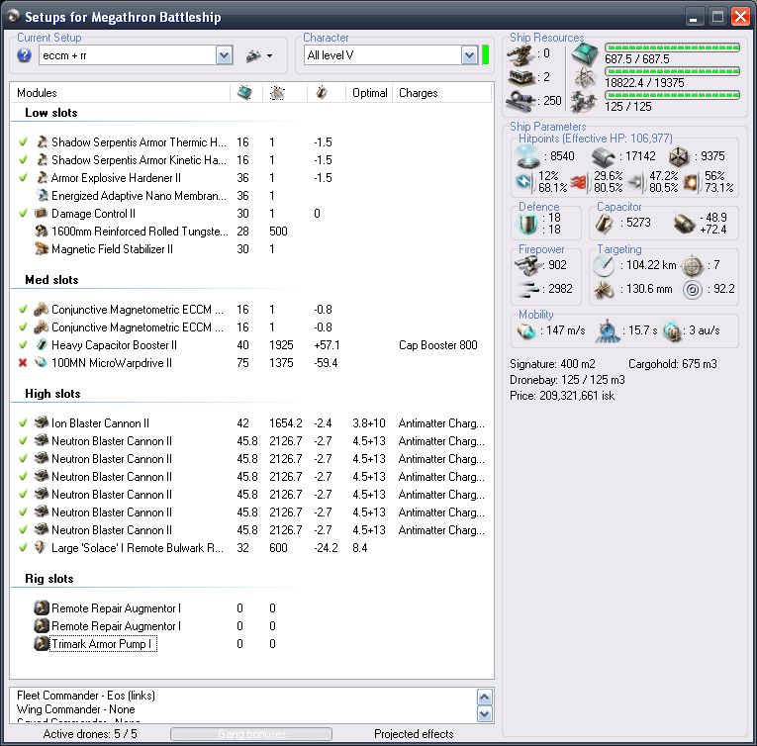Click the Optimal column header
Image resolution: width=757 pixels, height=746 pixels.
coord(369,93)
